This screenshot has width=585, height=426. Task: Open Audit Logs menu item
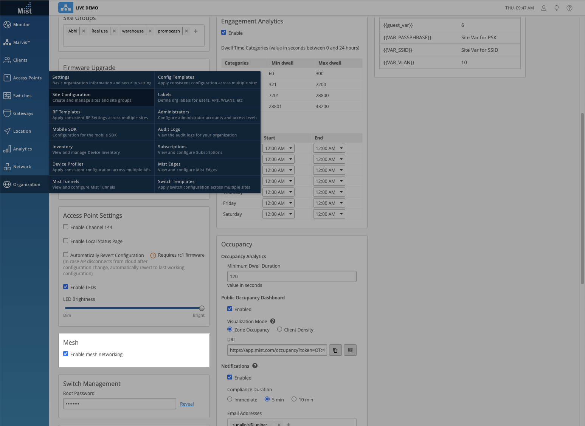(x=208, y=132)
